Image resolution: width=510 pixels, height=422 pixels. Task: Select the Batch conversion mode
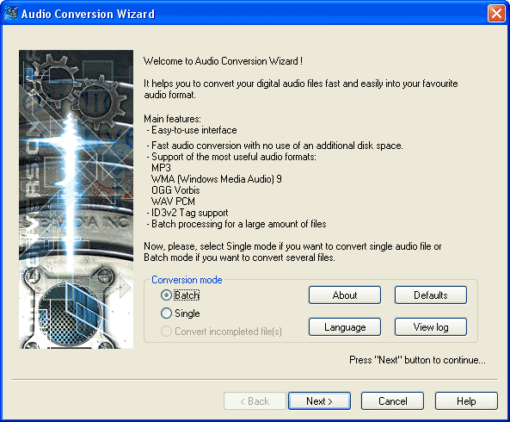coord(166,295)
